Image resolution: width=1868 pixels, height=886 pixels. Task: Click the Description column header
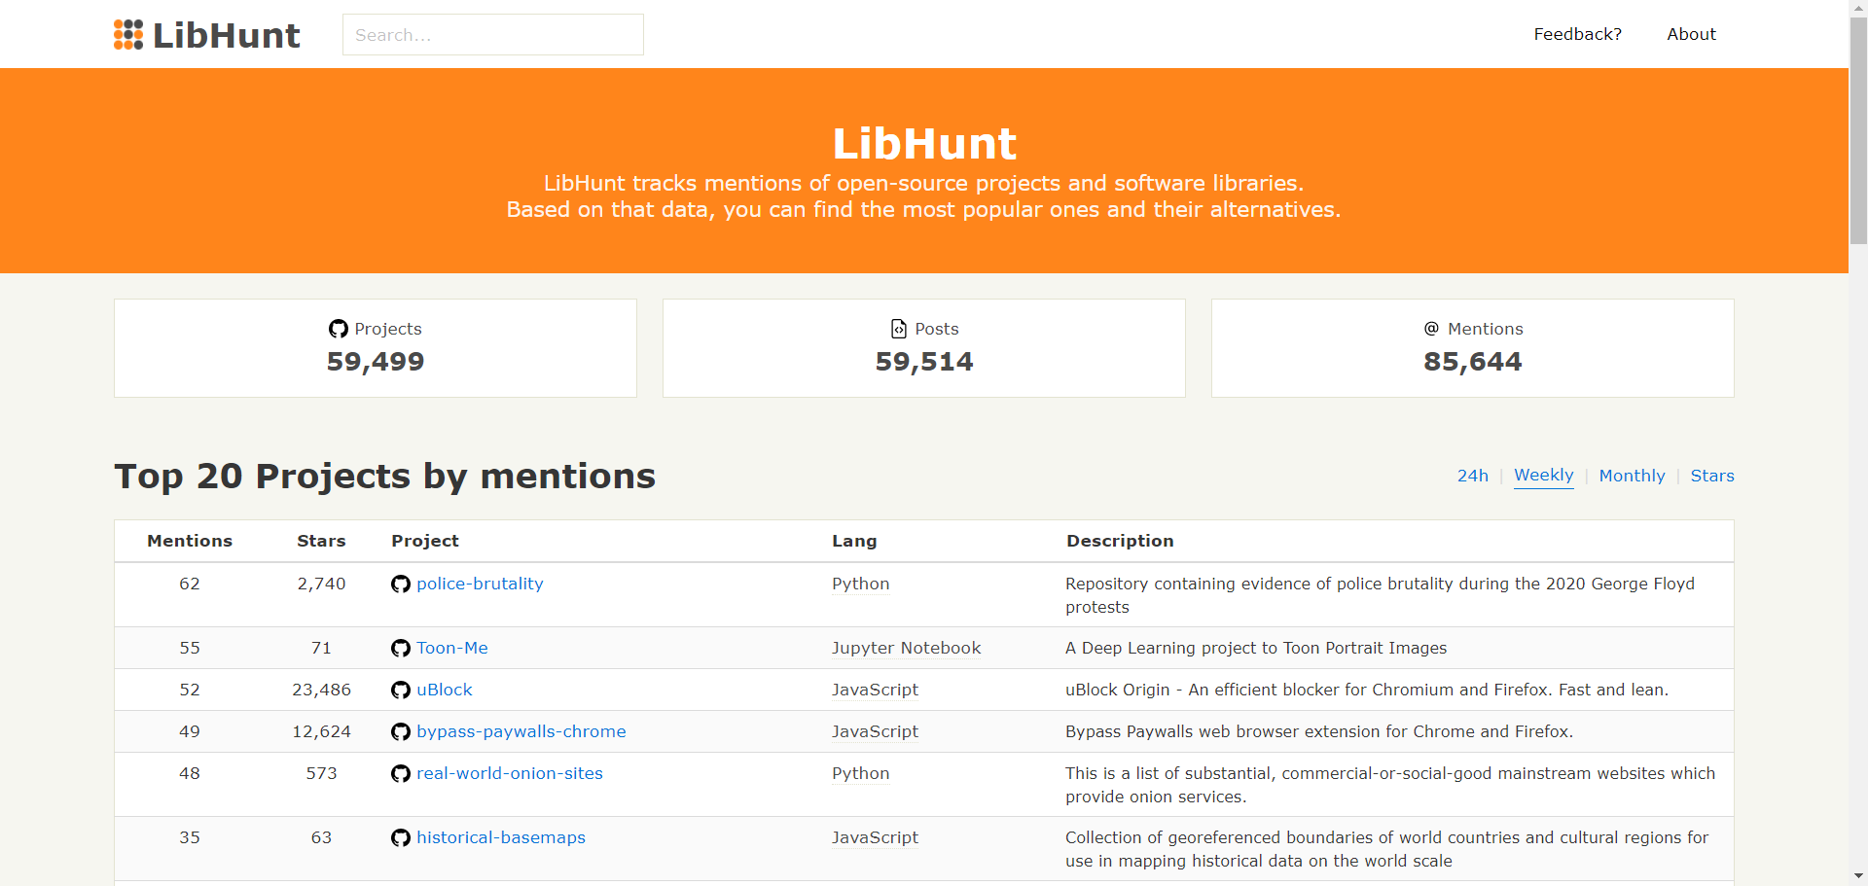point(1120,541)
